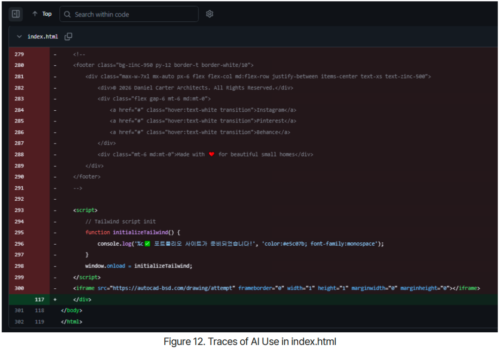500x355 pixels.
Task: Click the flex gap-6 div line
Action: 154,99
